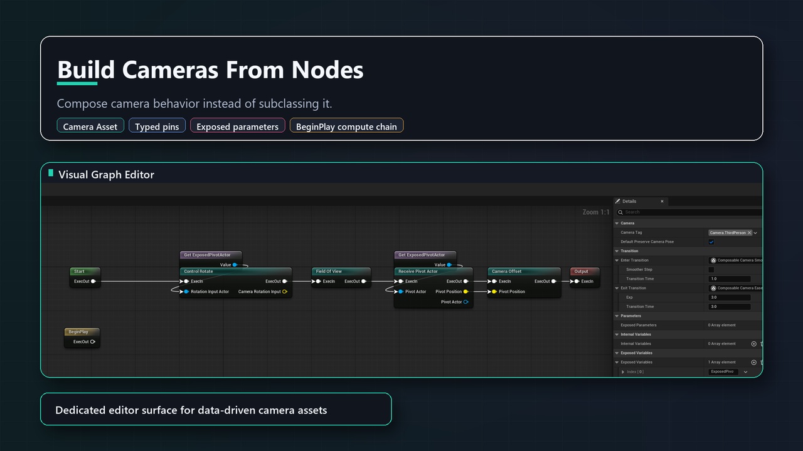Click the ExecIn pin on Control Rotate

pos(186,281)
